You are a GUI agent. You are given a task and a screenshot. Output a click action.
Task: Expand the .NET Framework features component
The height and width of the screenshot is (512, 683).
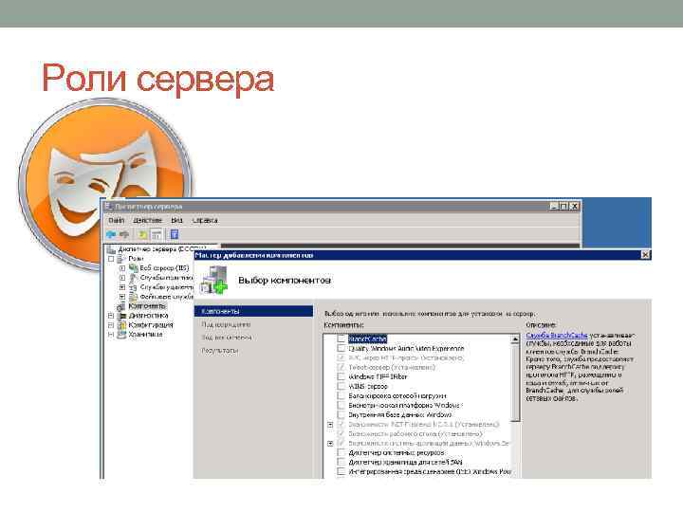pyautogui.click(x=330, y=425)
